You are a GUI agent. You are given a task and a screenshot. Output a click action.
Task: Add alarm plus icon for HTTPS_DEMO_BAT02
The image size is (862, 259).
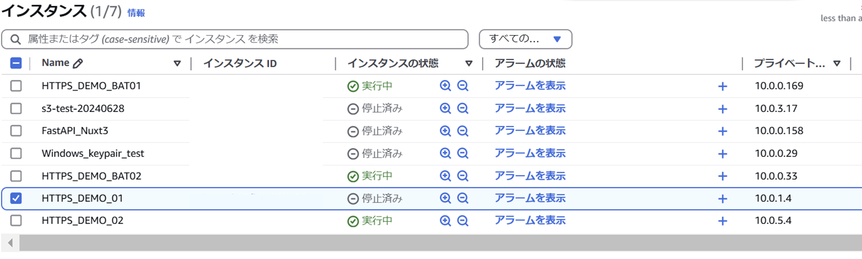point(722,176)
